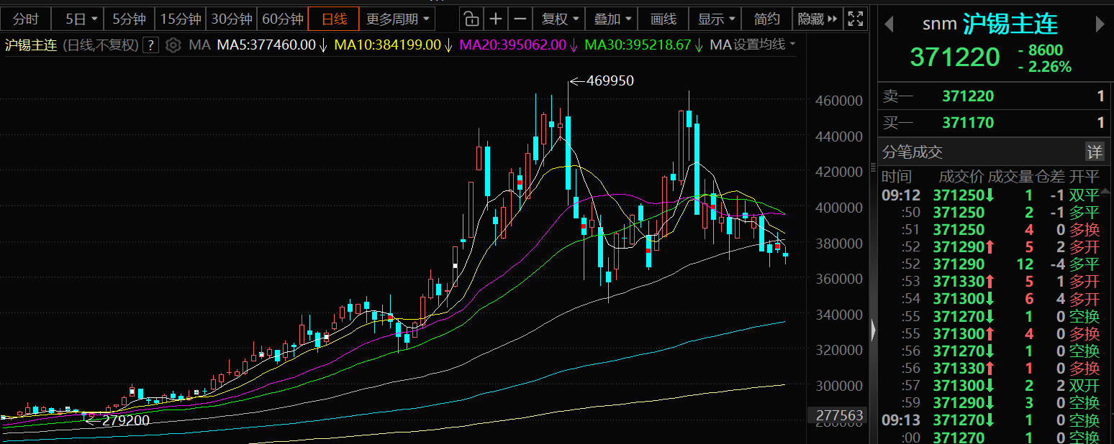Select the 60分钟 period tab
The width and height of the screenshot is (1114, 444).
tap(282, 19)
